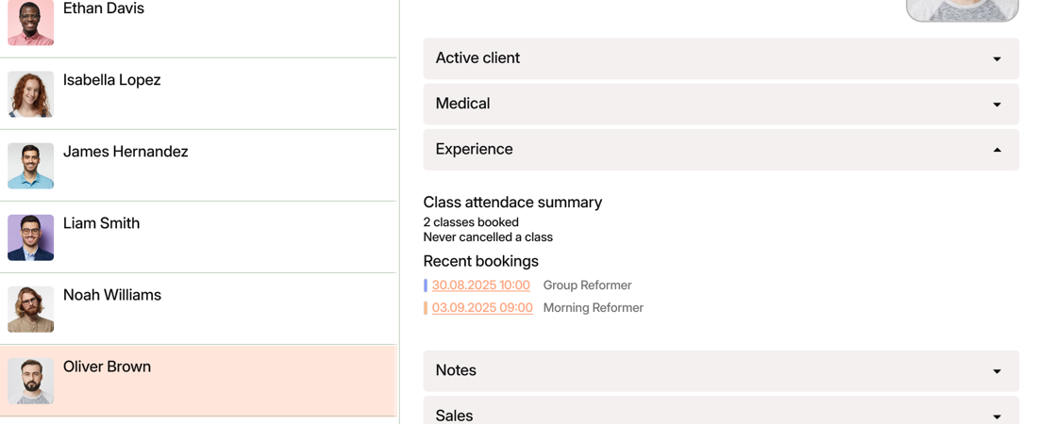Viewport: 1038px width, 424px height.
Task: Click the blue marker beside Group Reformer booking
Action: (425, 285)
